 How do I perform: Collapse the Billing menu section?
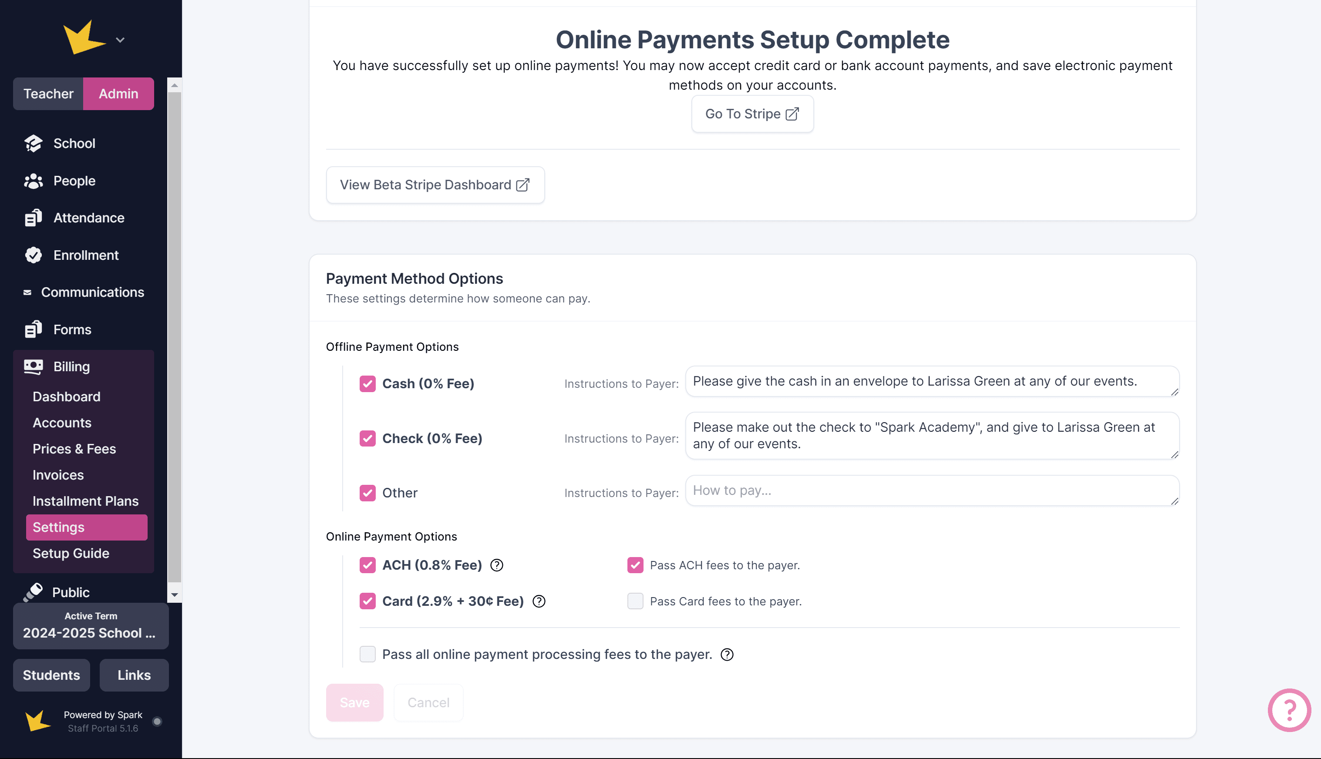click(x=71, y=366)
